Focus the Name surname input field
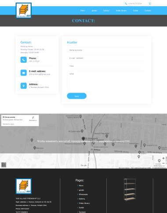 pyautogui.click(x=107, y=50)
